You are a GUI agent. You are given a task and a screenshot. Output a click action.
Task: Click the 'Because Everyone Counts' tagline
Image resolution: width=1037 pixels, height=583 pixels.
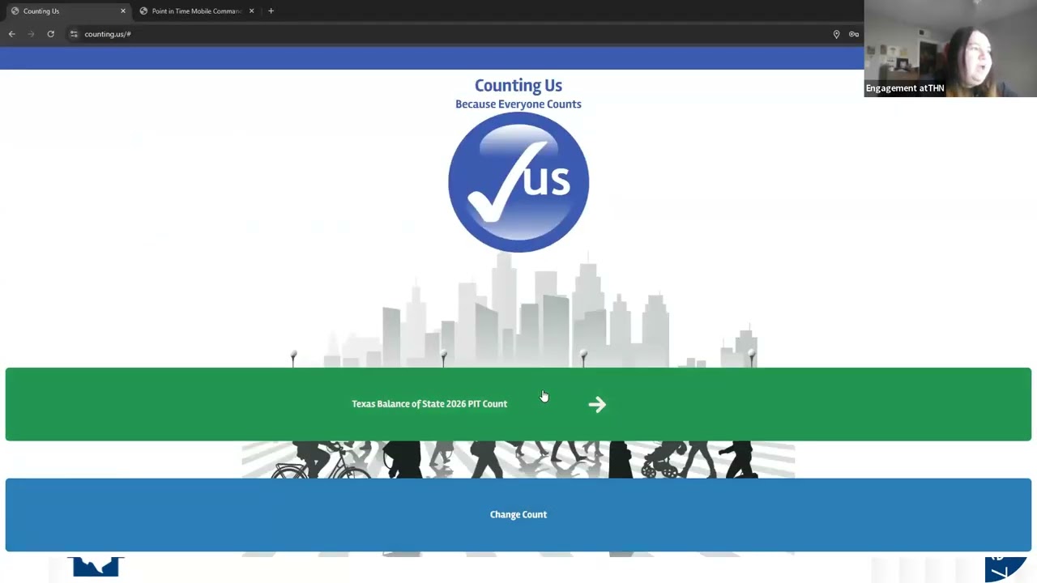[x=518, y=104]
